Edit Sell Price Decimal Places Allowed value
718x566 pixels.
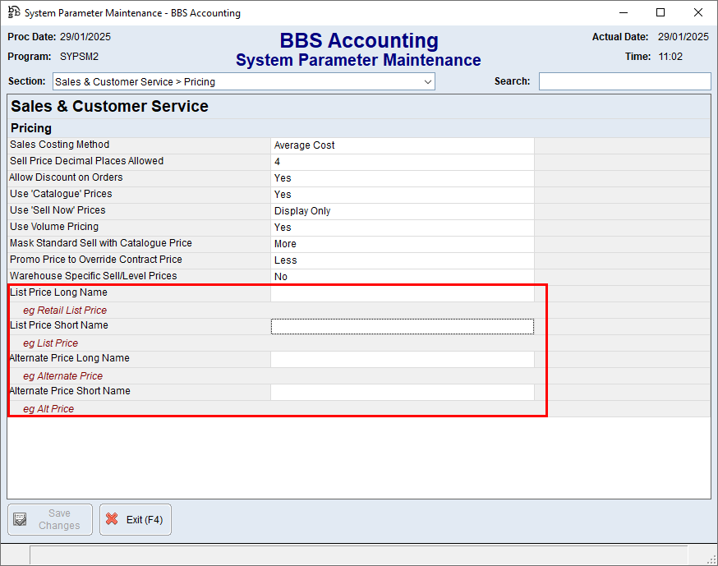(x=402, y=162)
